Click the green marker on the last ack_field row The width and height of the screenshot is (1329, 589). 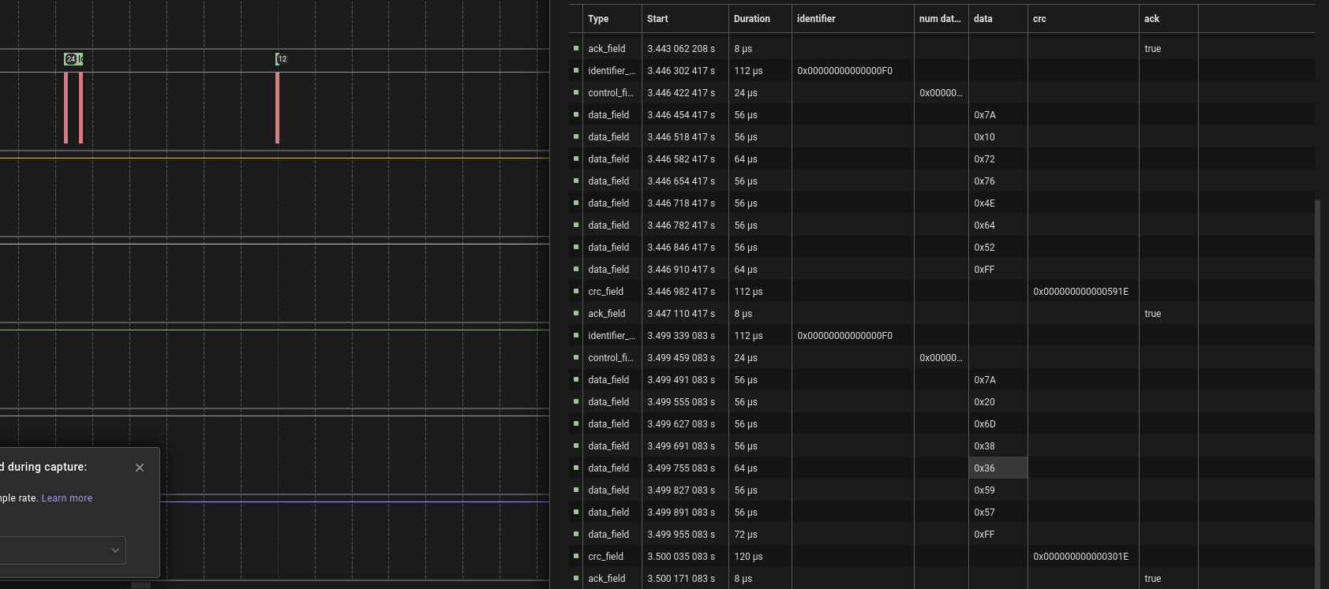pos(576,578)
